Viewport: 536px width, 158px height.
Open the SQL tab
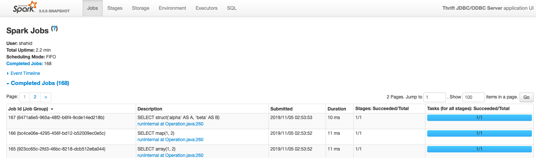point(232,8)
